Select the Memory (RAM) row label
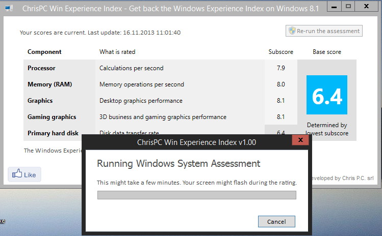382x236 pixels. point(49,84)
